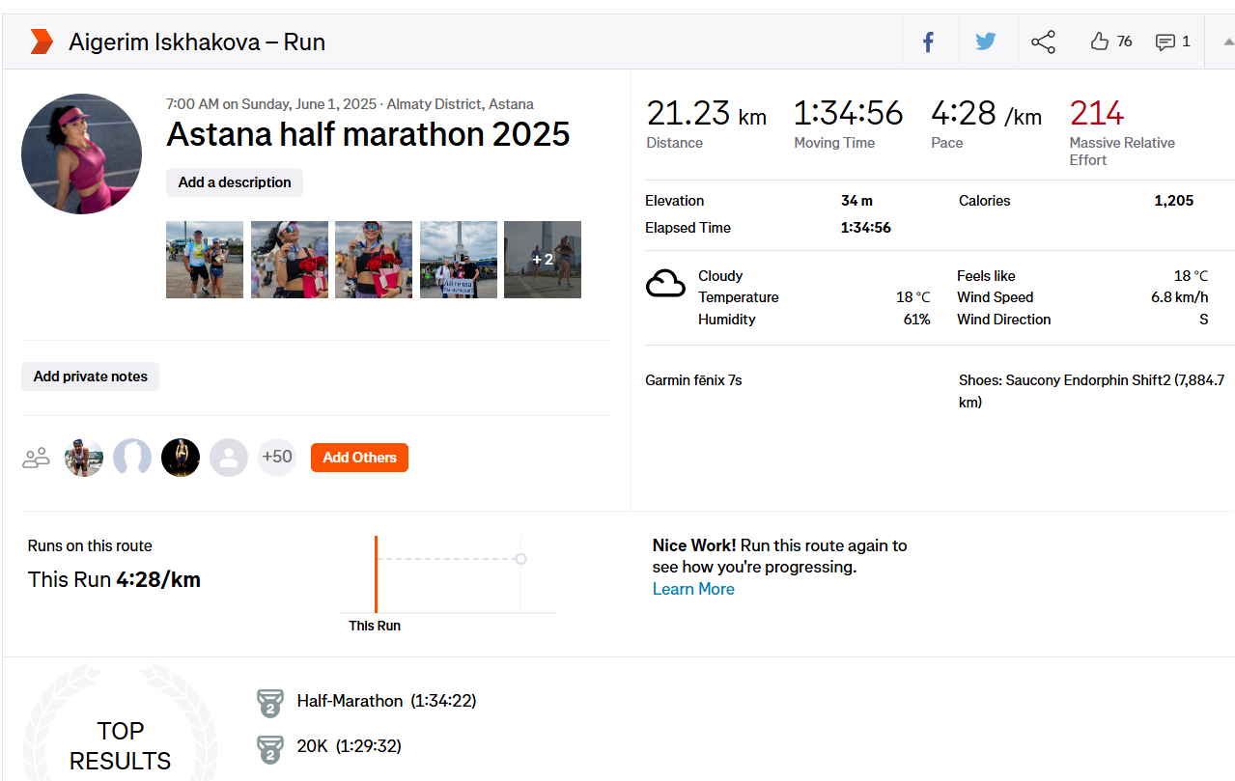This screenshot has width=1235, height=781.
Task: Expand the +2 more photos thumbnail
Action: pyautogui.click(x=543, y=260)
